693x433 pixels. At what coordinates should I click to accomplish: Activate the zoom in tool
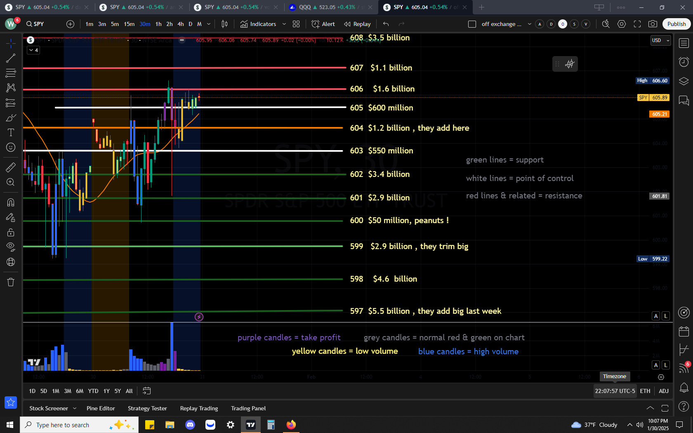[11, 182]
